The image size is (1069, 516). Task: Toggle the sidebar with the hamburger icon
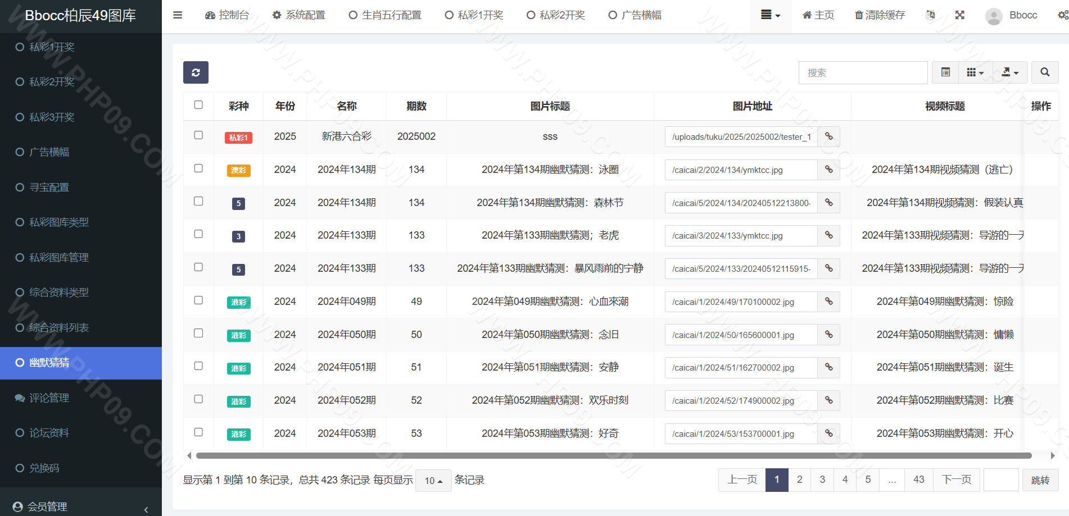pos(178,15)
